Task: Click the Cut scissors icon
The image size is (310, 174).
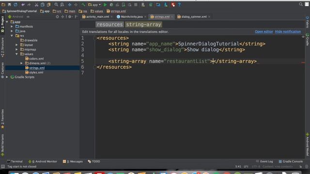Action: 36,4
